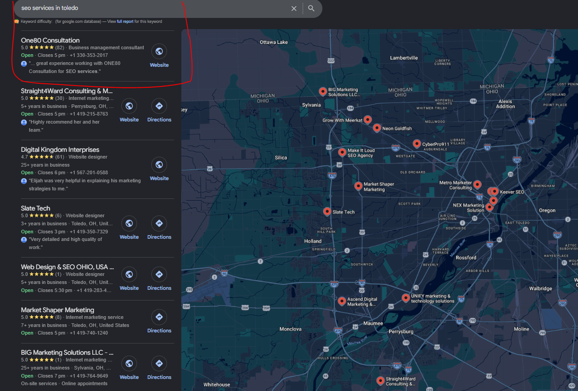Image resolution: width=578 pixels, height=391 pixels.
Task: Open the Website globe for One80 Consultation
Action: pos(159,52)
